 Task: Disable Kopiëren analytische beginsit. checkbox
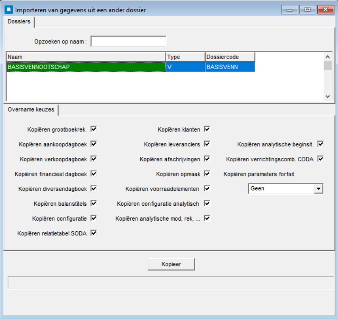[x=321, y=144]
